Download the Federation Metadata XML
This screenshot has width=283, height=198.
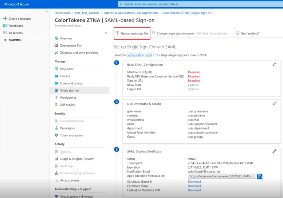click(194, 190)
